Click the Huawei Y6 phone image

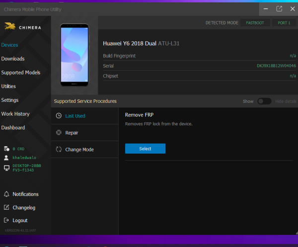tap(74, 55)
